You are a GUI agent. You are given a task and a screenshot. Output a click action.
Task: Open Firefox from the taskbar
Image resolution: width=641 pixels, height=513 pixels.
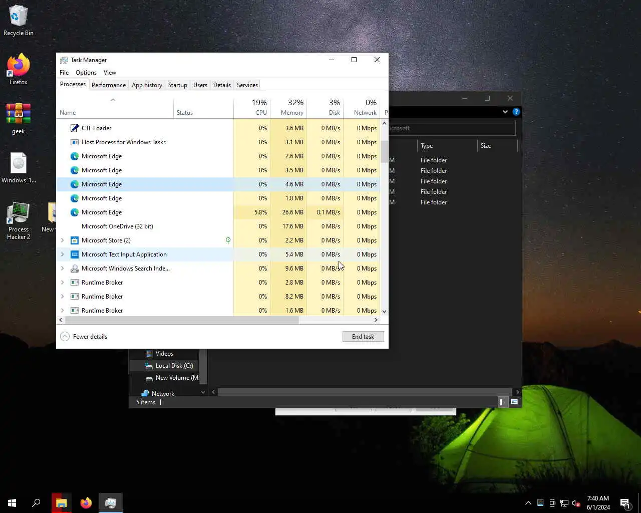click(x=86, y=502)
